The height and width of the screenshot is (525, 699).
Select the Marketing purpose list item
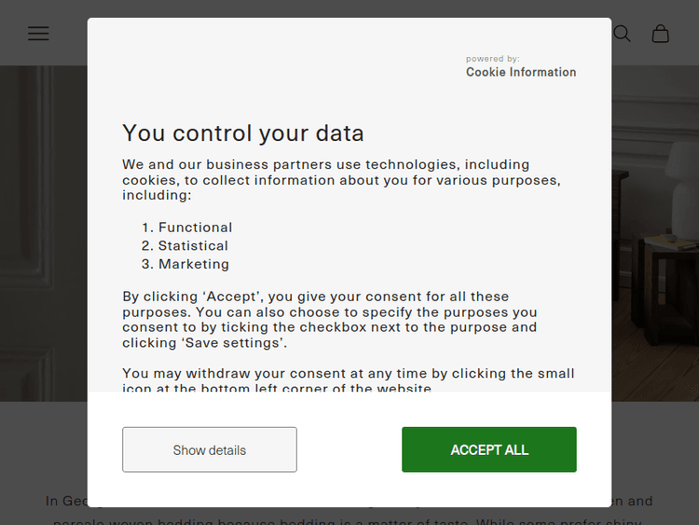193,265
